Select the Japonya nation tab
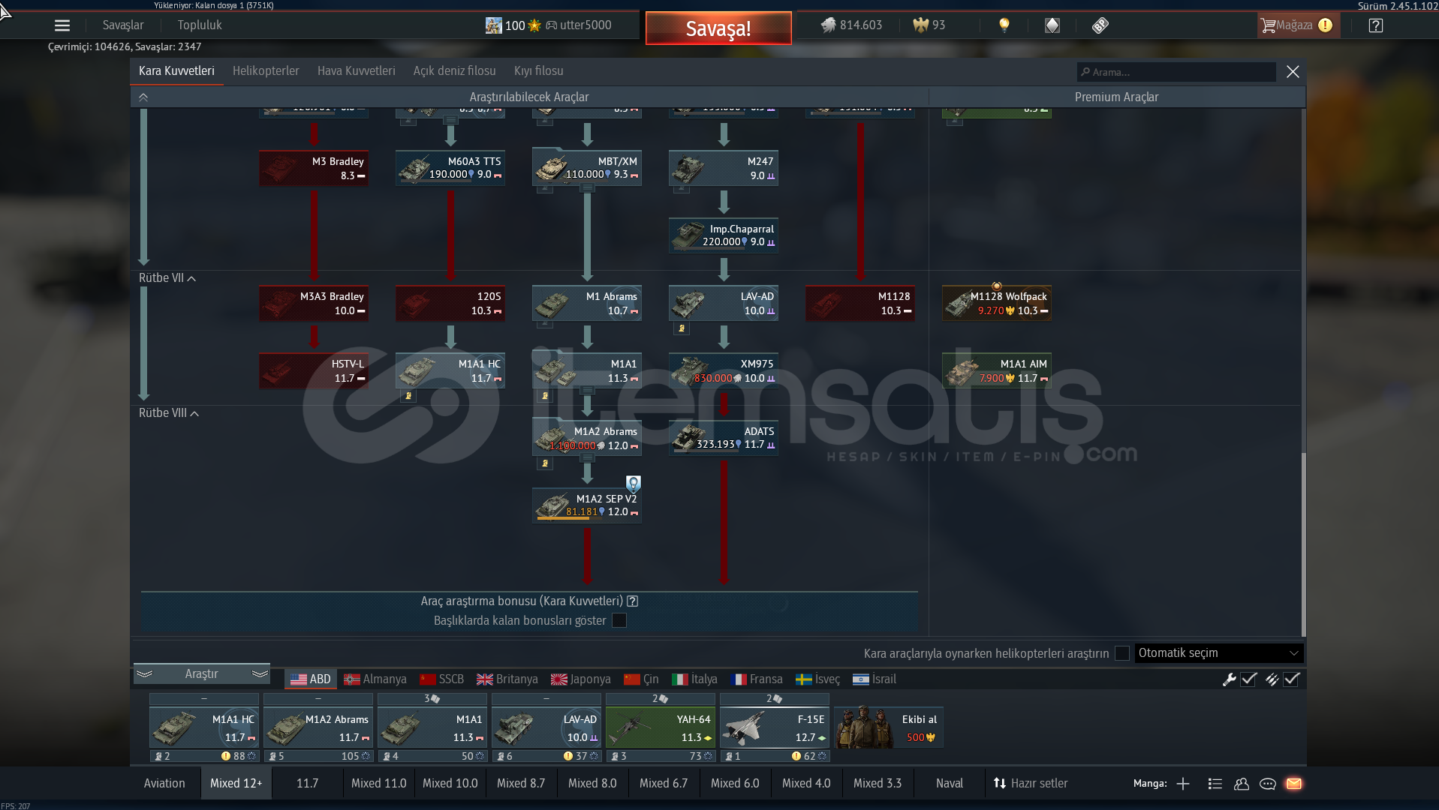Viewport: 1439px width, 810px height. tap(581, 679)
